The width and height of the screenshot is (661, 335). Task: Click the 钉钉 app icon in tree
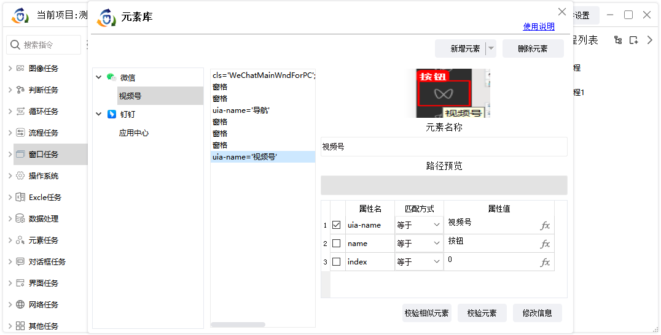(112, 114)
